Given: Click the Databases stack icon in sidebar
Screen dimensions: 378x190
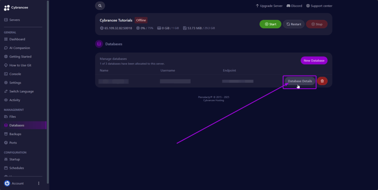Looking at the screenshot, I should coord(6,125).
